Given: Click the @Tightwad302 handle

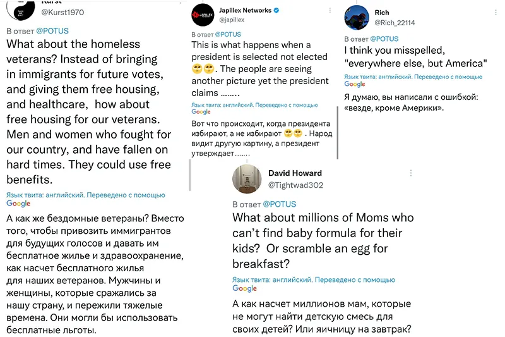Looking at the screenshot, I should pyautogui.click(x=295, y=185).
